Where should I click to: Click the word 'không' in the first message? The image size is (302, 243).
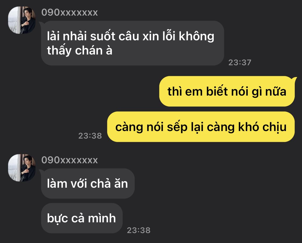coord(197,36)
